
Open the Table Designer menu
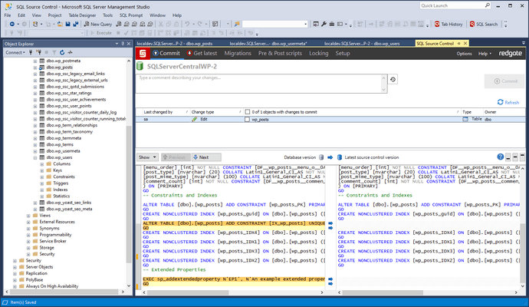tap(80, 15)
